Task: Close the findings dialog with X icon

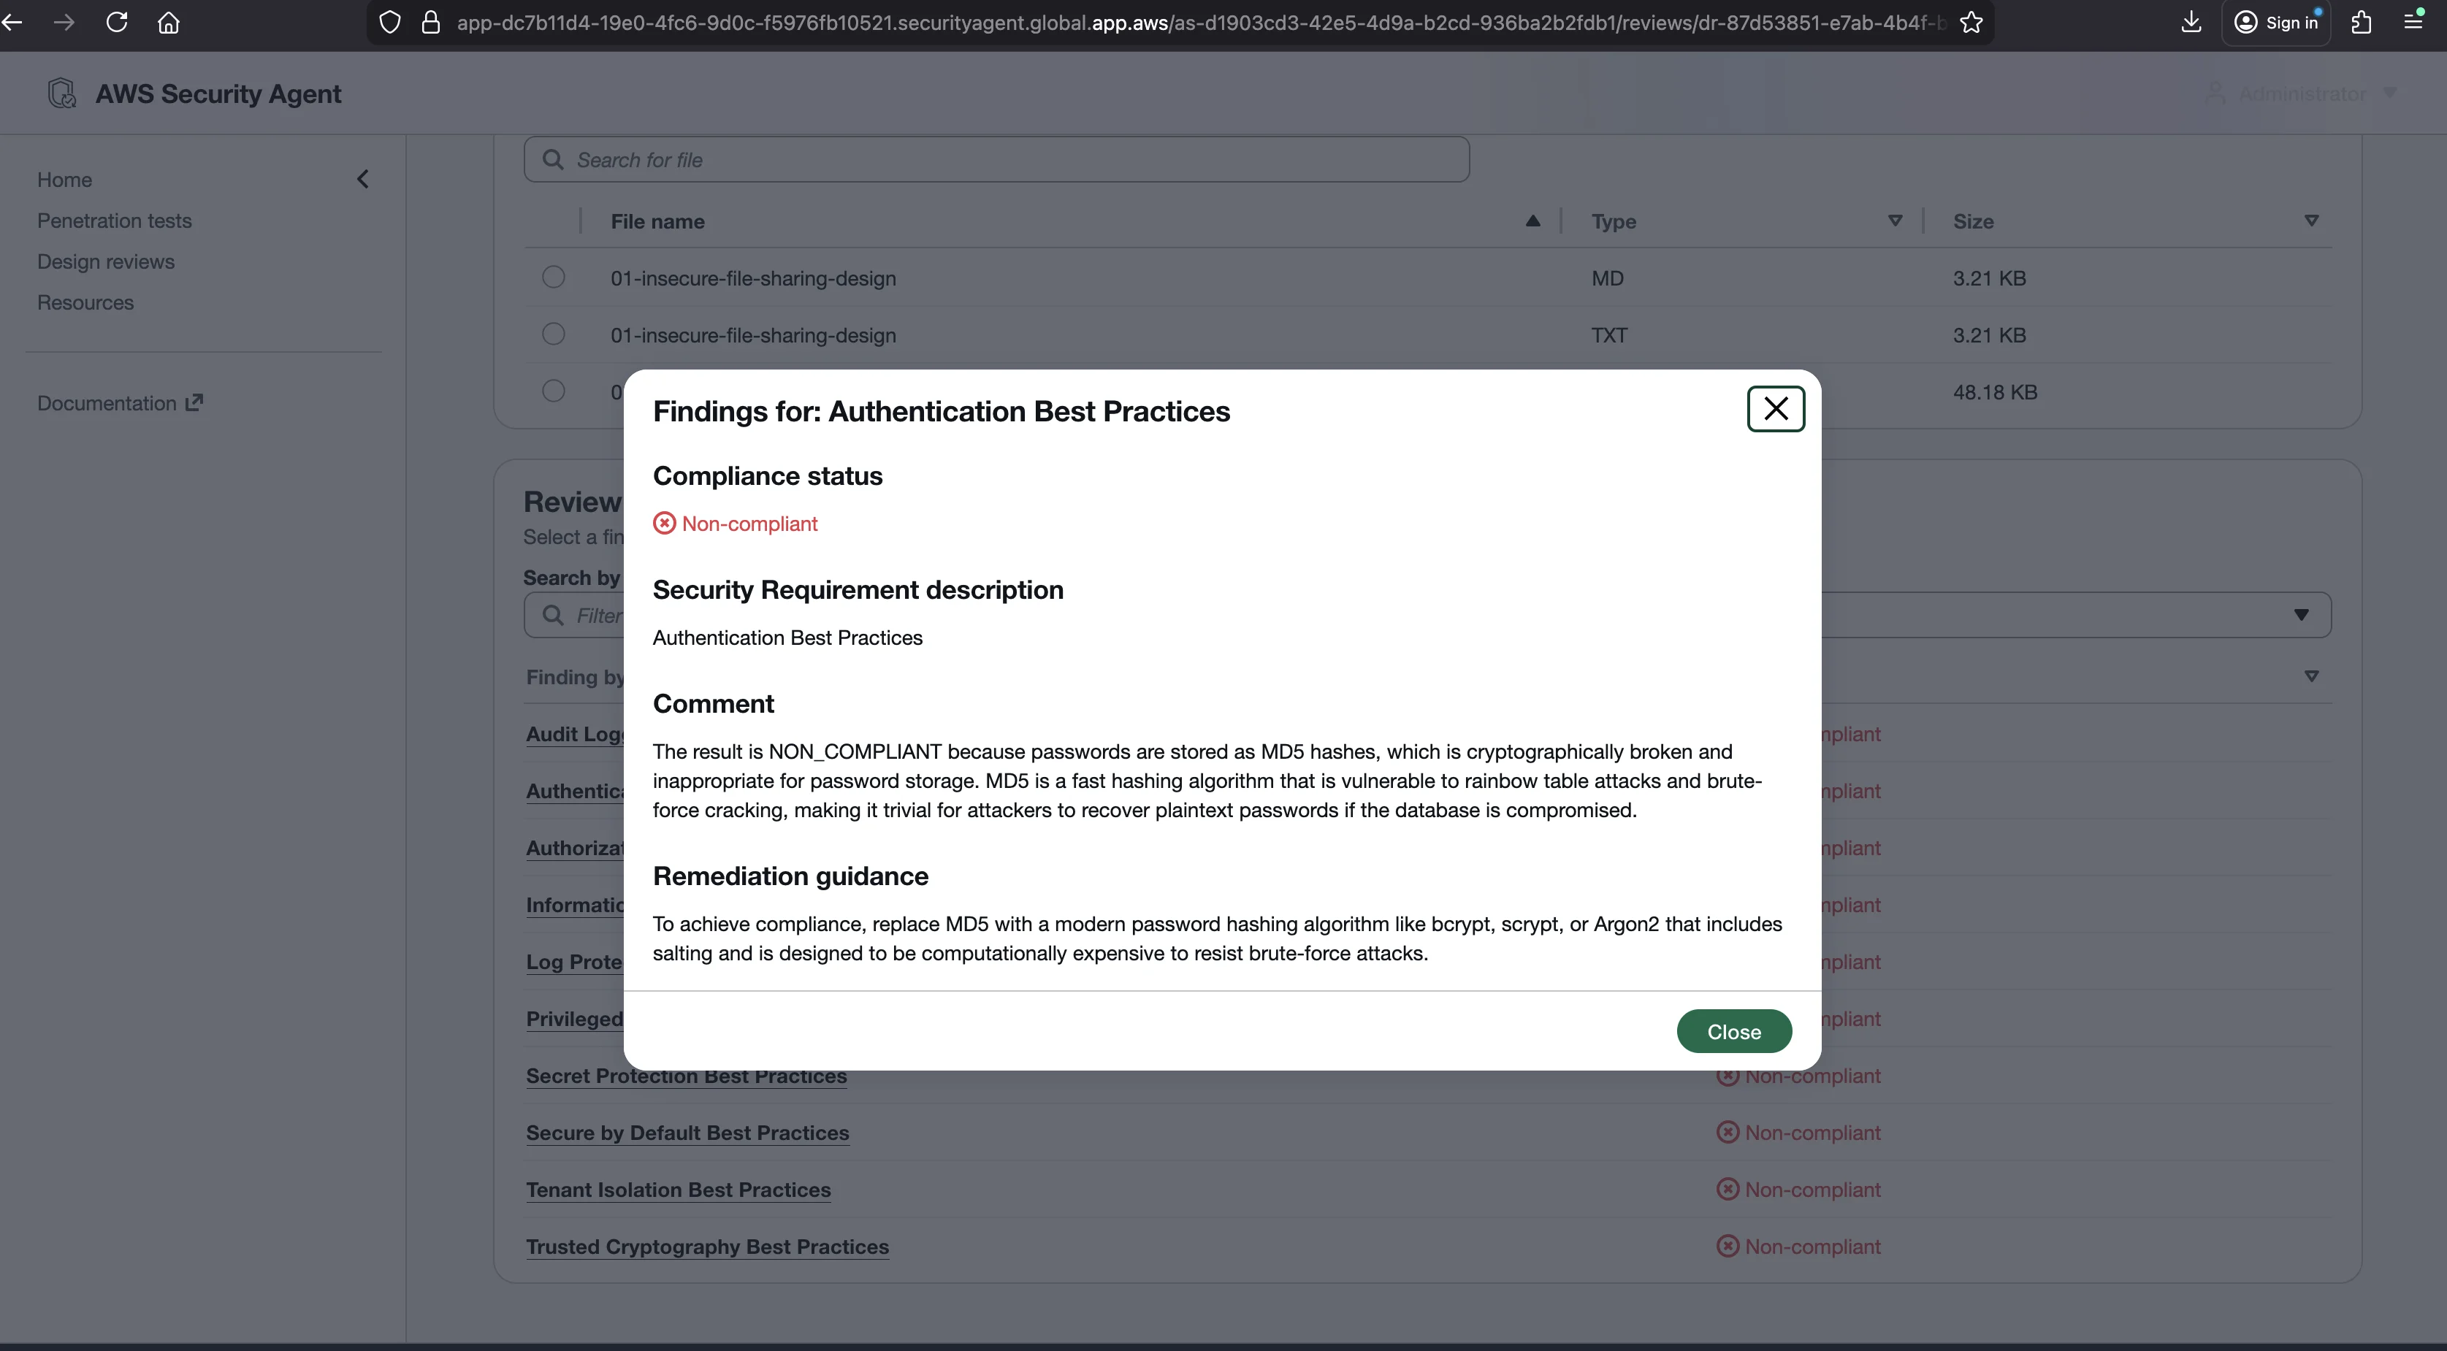Action: [x=1776, y=409]
